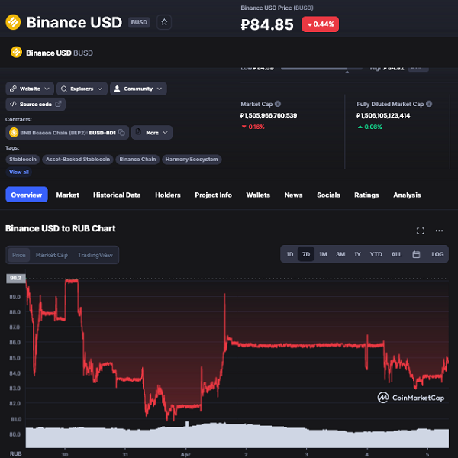
Task: Click the 90.2 price label on chart
Action: [16, 278]
